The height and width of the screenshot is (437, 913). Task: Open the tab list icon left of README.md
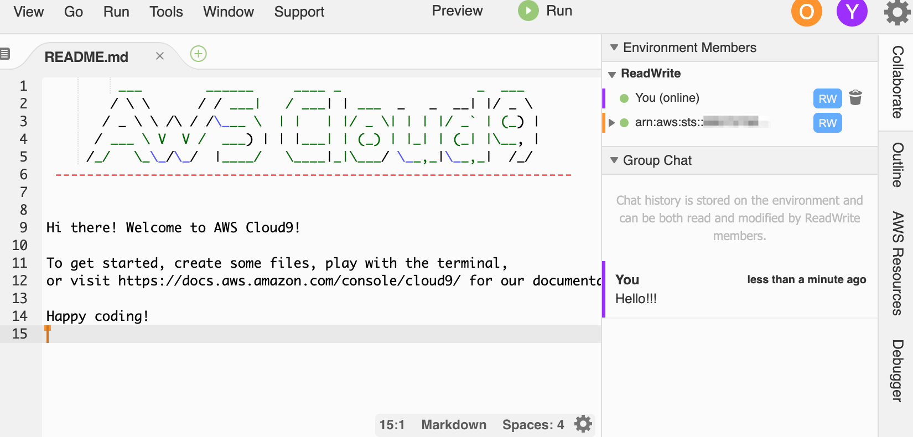click(x=5, y=54)
